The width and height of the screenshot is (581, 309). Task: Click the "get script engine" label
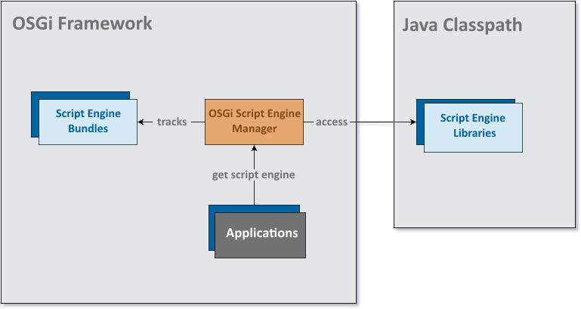[x=253, y=175]
